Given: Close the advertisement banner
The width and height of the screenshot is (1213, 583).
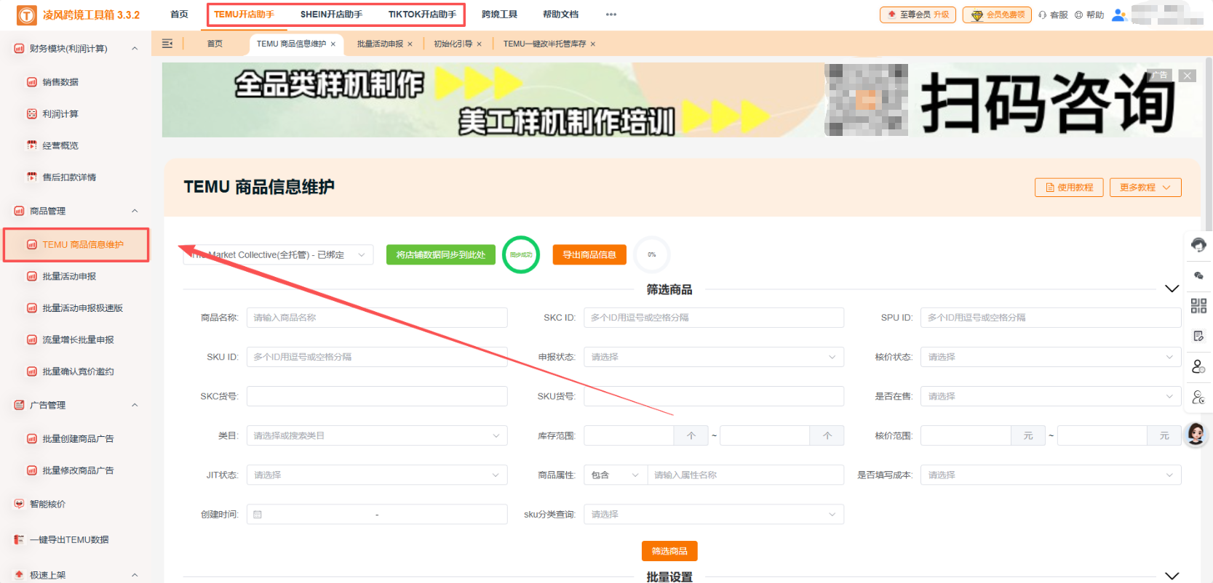Looking at the screenshot, I should pos(1188,76).
